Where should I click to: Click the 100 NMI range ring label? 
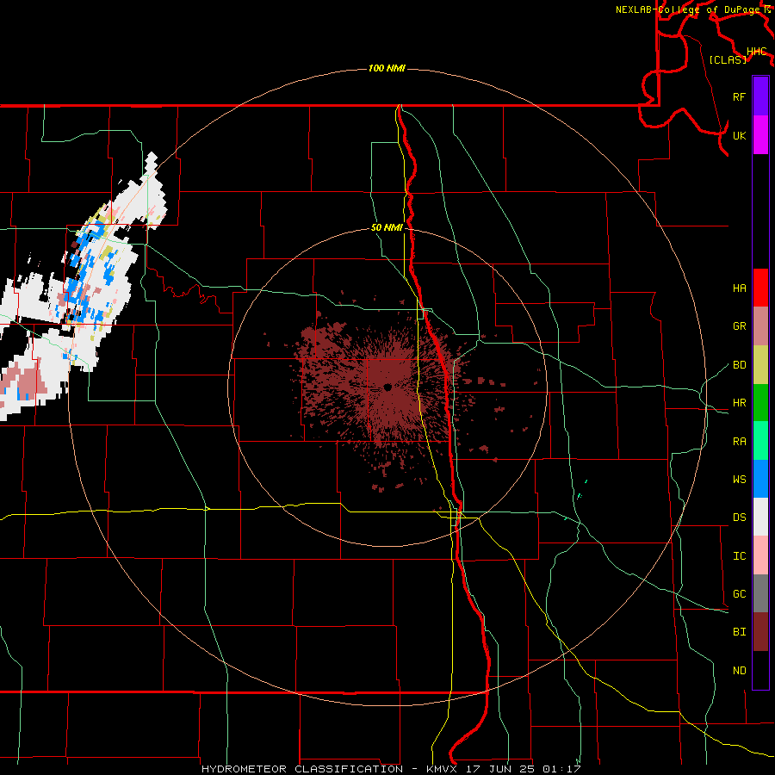(x=387, y=68)
